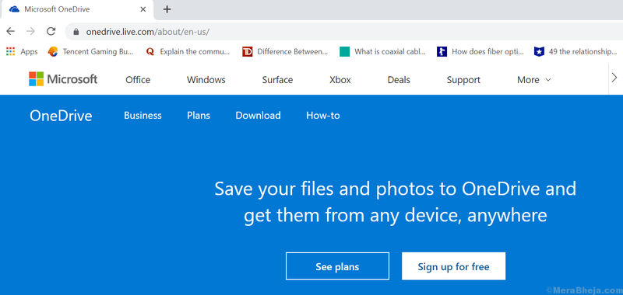Open the Surface menu item
Viewport: 623px width, 295px height.
[x=277, y=80]
